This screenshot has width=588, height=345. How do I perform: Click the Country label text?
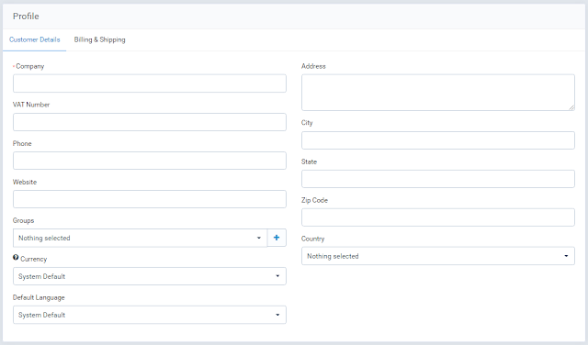pos(312,239)
